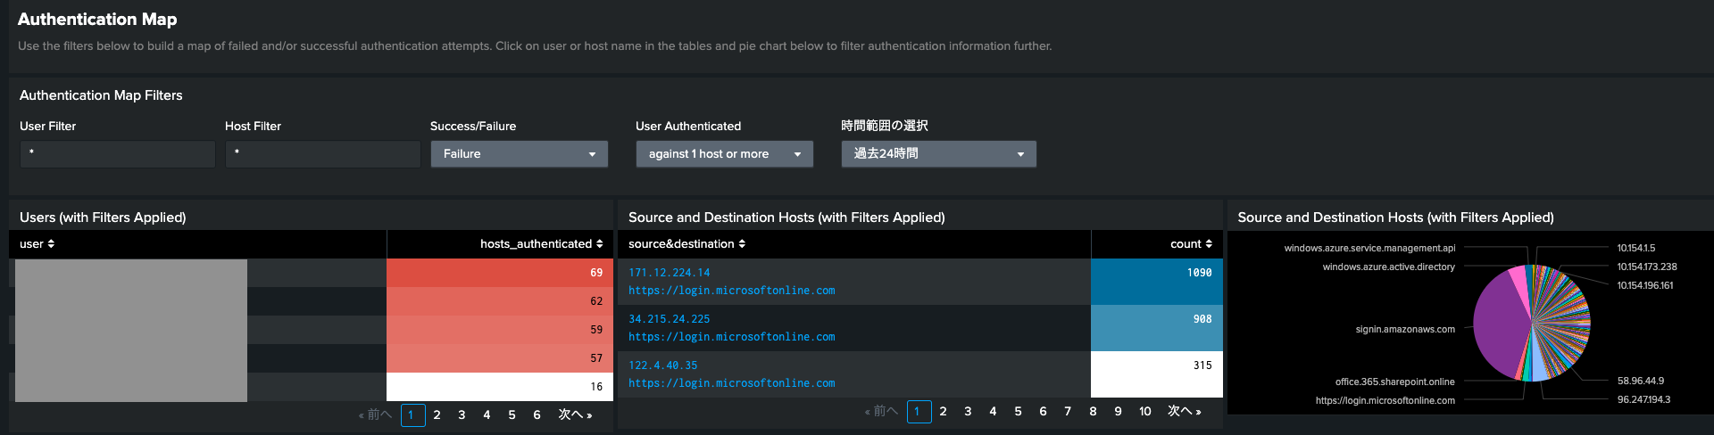The image size is (1714, 435).
Task: Sort the user column in Users table
Action: 37,244
